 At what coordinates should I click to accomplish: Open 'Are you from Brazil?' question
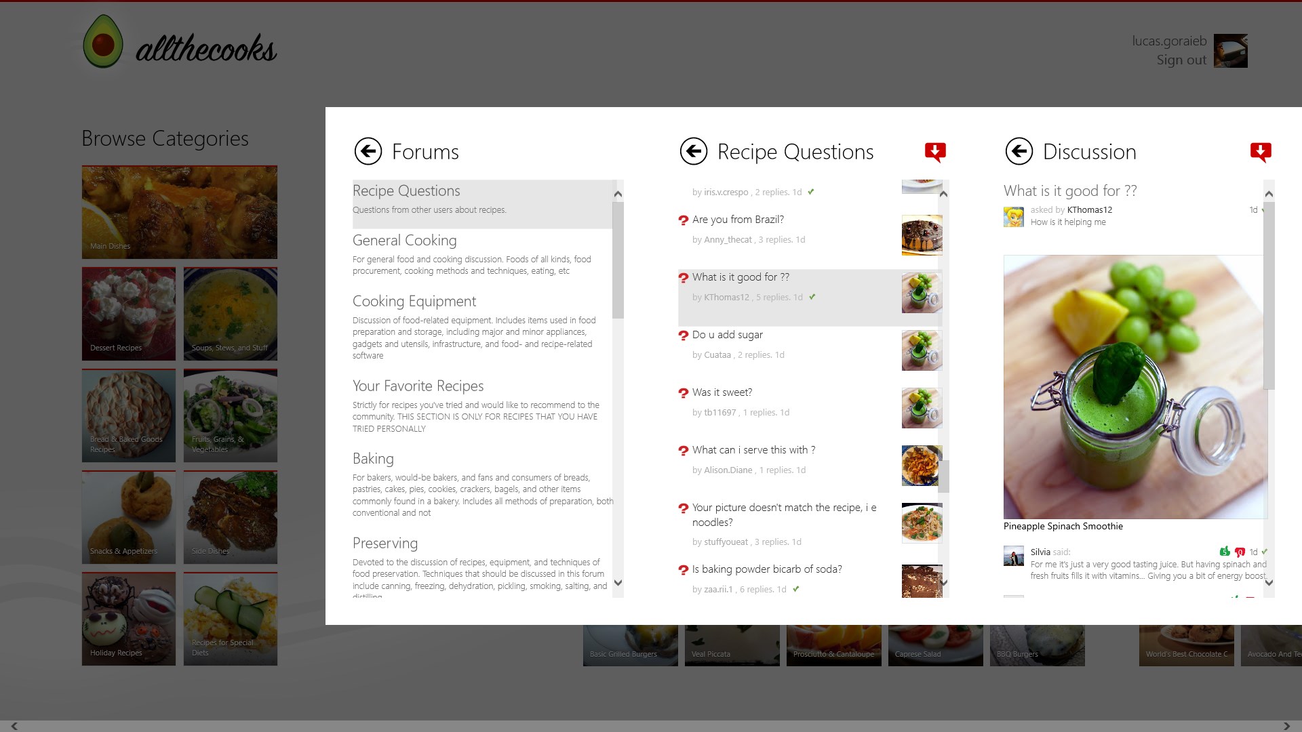tap(738, 220)
